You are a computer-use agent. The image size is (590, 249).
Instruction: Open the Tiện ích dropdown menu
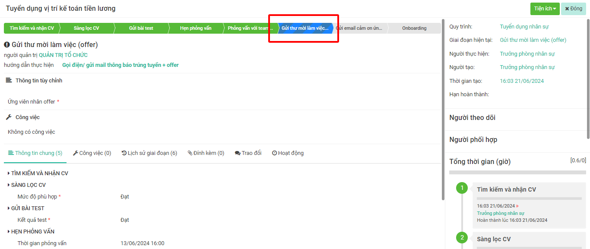[545, 9]
